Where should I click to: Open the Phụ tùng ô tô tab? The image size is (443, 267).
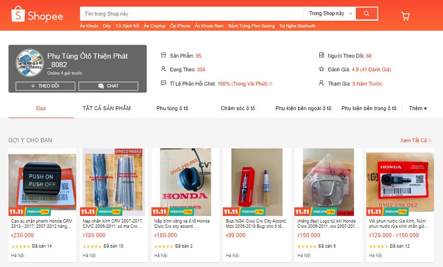tap(172, 108)
